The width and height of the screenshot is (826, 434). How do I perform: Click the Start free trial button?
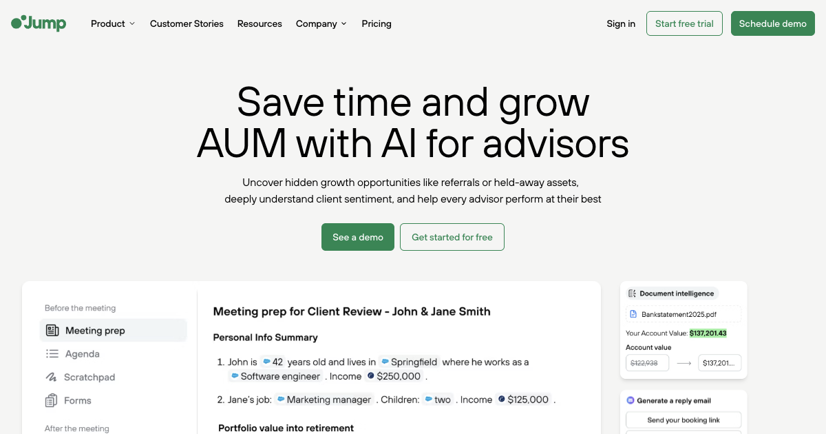coord(684,23)
